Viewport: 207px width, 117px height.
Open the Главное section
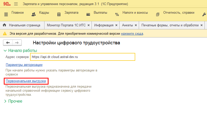[x=14, y=13]
